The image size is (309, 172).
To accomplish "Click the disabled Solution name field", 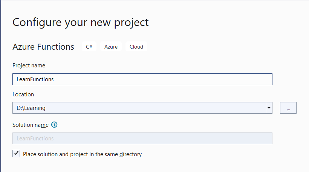I will (142, 139).
